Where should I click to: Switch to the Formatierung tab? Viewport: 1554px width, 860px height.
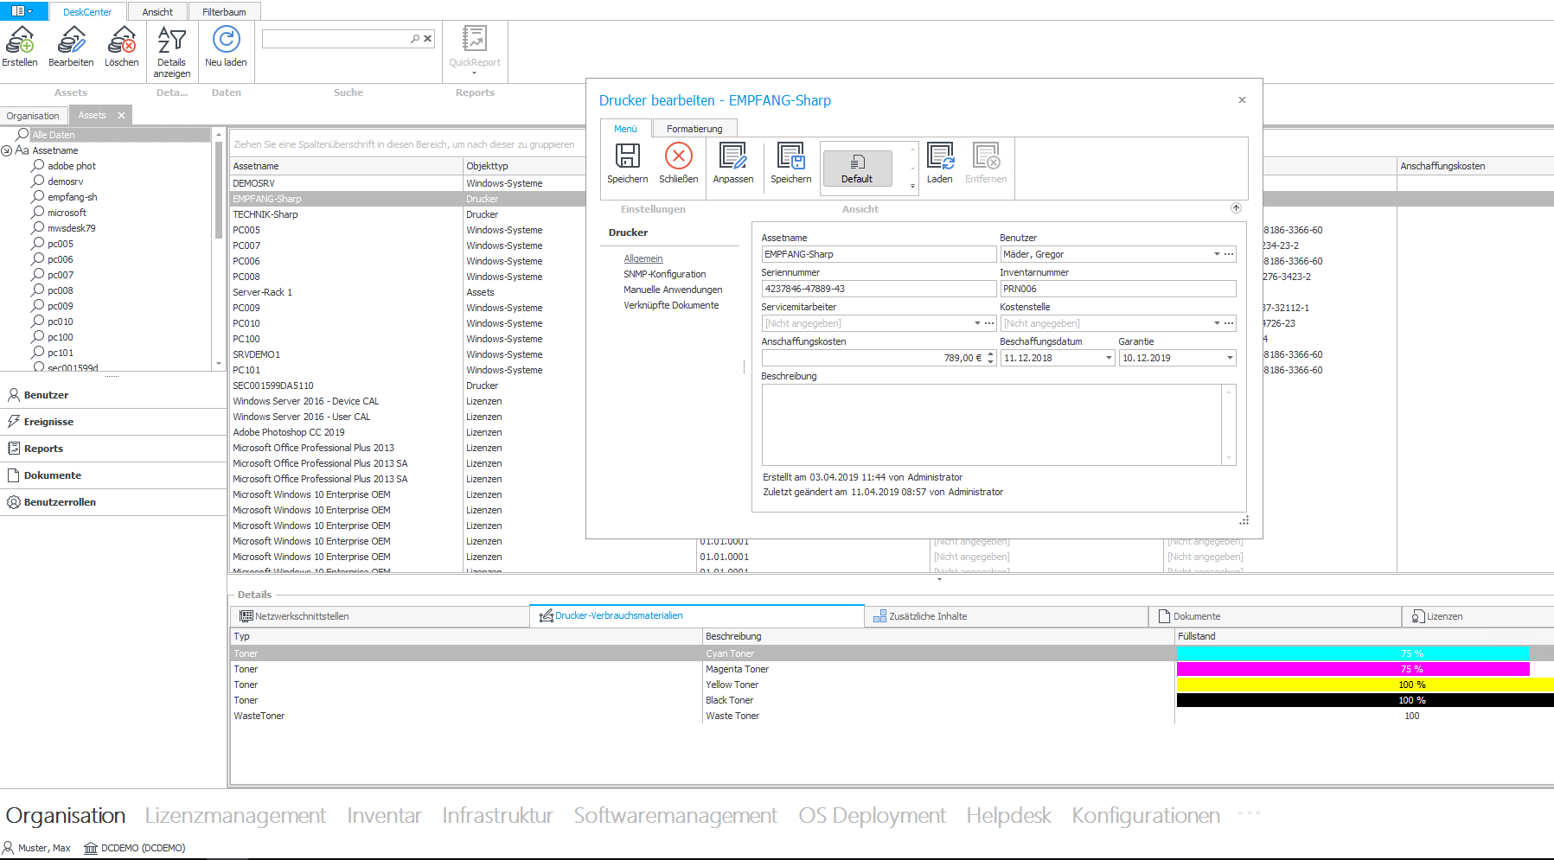[694, 129]
